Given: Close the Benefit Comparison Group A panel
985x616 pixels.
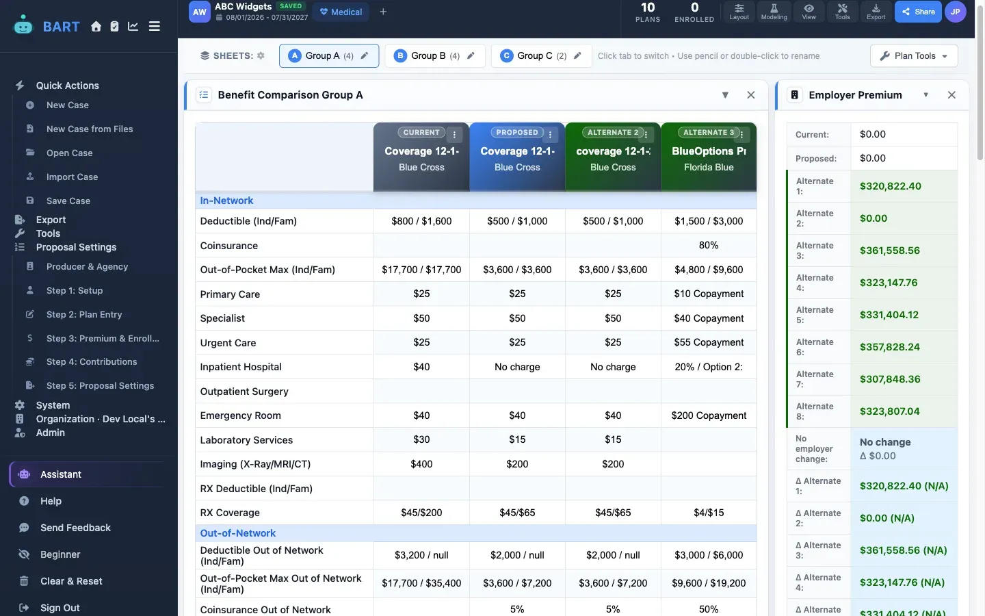Looking at the screenshot, I should 751,95.
